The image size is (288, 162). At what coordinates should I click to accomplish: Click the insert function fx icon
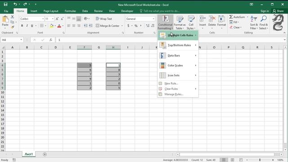51,40
